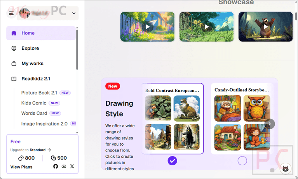Show next drawing styles with arrow
Screen dimensions: 298x179
(270, 124)
